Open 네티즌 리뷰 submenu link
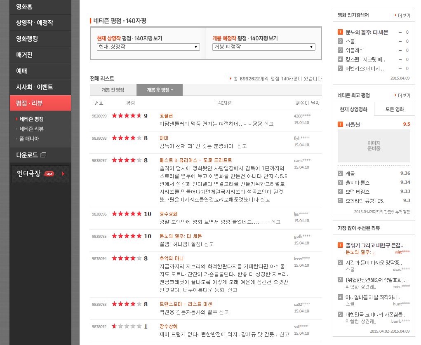 [31, 129]
